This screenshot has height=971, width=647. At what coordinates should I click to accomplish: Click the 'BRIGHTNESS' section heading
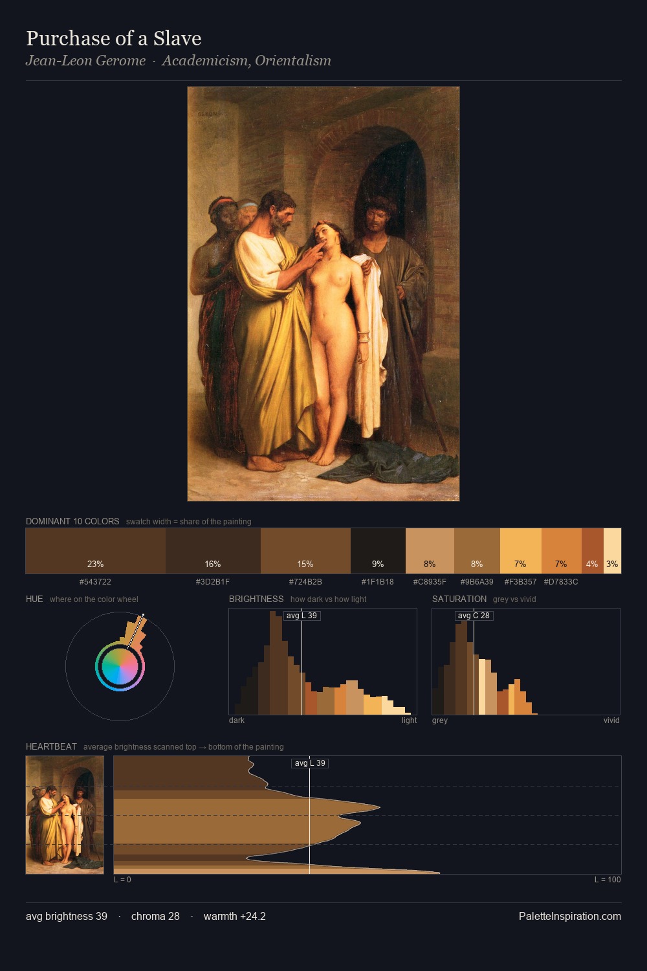click(256, 599)
